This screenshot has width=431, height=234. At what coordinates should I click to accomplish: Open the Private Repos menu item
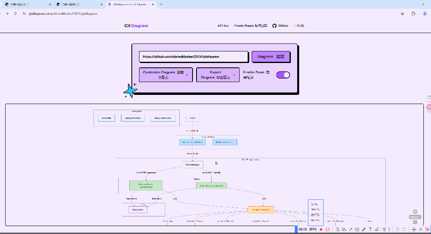point(250,26)
